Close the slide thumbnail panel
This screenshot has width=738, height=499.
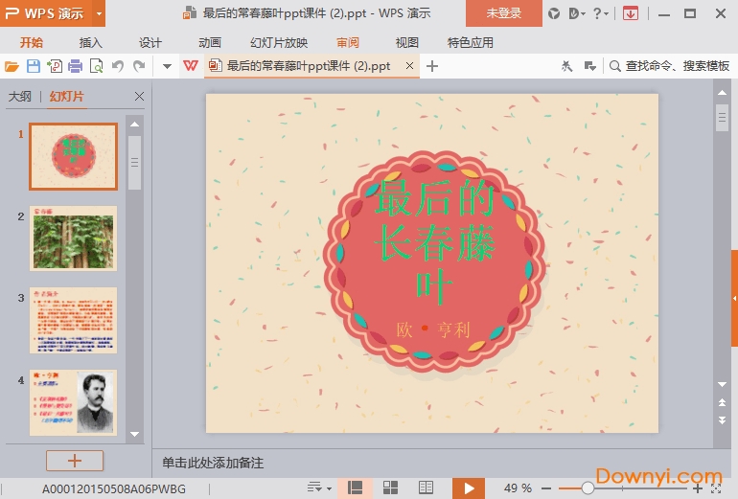pos(139,97)
